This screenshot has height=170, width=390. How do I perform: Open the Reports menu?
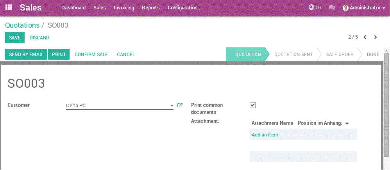coord(151,8)
